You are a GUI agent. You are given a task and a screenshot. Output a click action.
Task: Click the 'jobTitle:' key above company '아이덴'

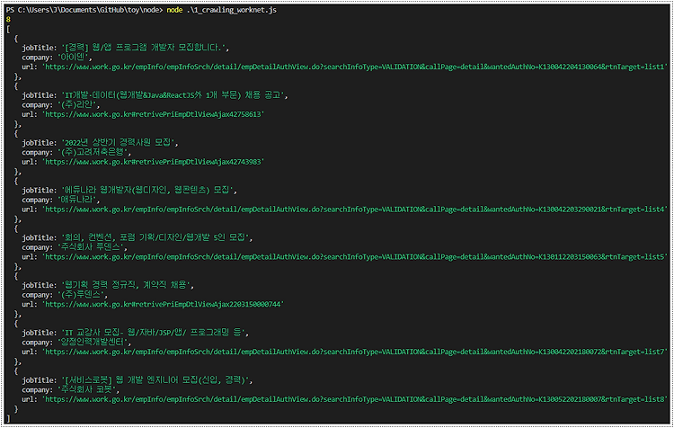(40, 48)
